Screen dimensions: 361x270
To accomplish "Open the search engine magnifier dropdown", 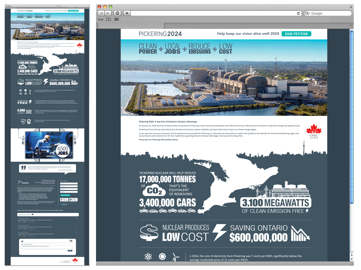I will [x=308, y=13].
